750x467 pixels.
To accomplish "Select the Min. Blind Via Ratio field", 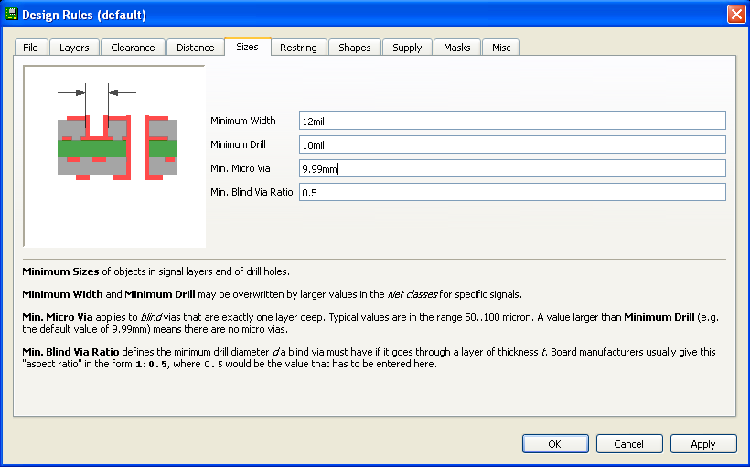I will pyautogui.click(x=511, y=192).
